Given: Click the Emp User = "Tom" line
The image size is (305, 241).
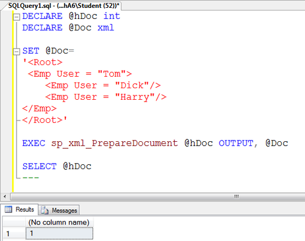Looking at the screenshot, I should [80, 74].
